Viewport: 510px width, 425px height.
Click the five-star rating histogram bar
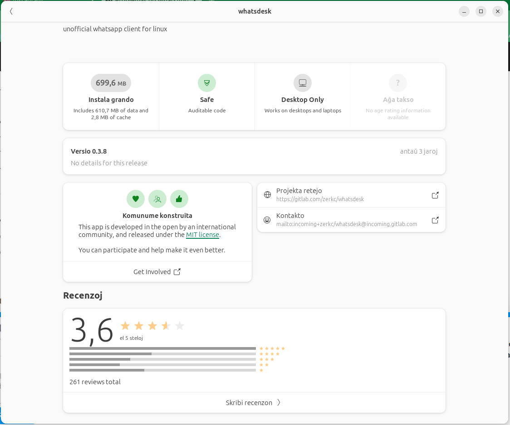click(162, 348)
